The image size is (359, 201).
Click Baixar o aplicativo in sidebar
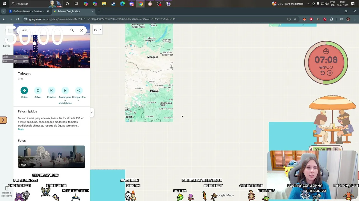pyautogui.click(x=7, y=192)
